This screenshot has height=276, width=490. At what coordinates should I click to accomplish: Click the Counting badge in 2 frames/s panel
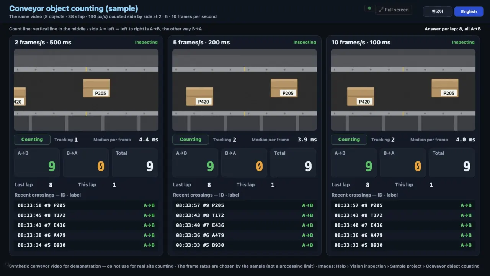tap(32, 140)
